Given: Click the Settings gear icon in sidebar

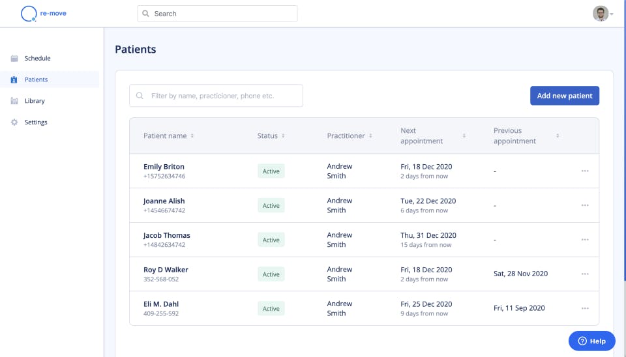Looking at the screenshot, I should click(x=14, y=122).
